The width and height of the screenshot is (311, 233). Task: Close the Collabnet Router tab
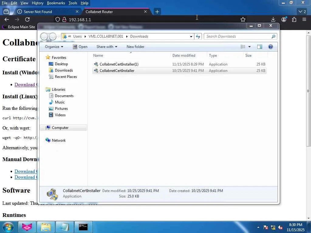pyautogui.click(x=145, y=12)
